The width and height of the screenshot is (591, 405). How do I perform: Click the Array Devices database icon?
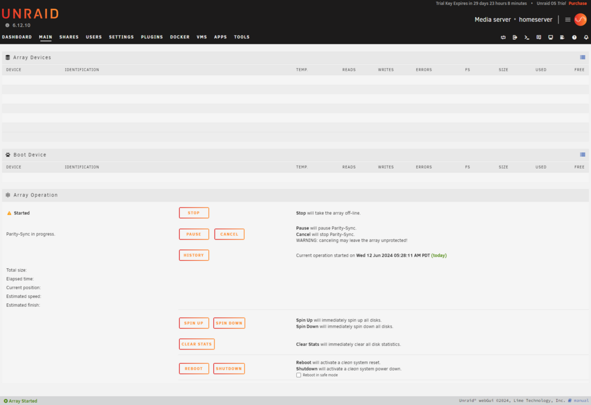coord(8,57)
